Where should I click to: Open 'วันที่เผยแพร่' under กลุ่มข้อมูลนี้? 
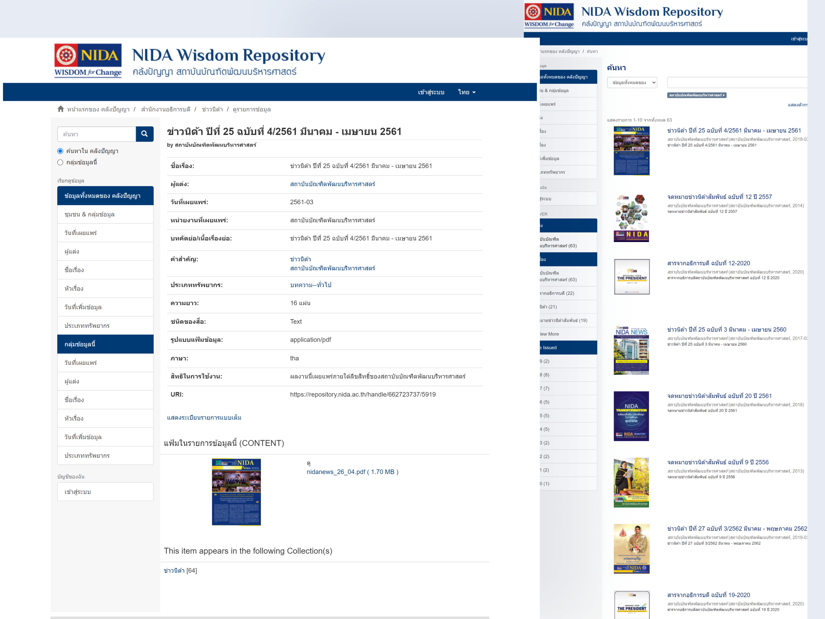point(105,363)
